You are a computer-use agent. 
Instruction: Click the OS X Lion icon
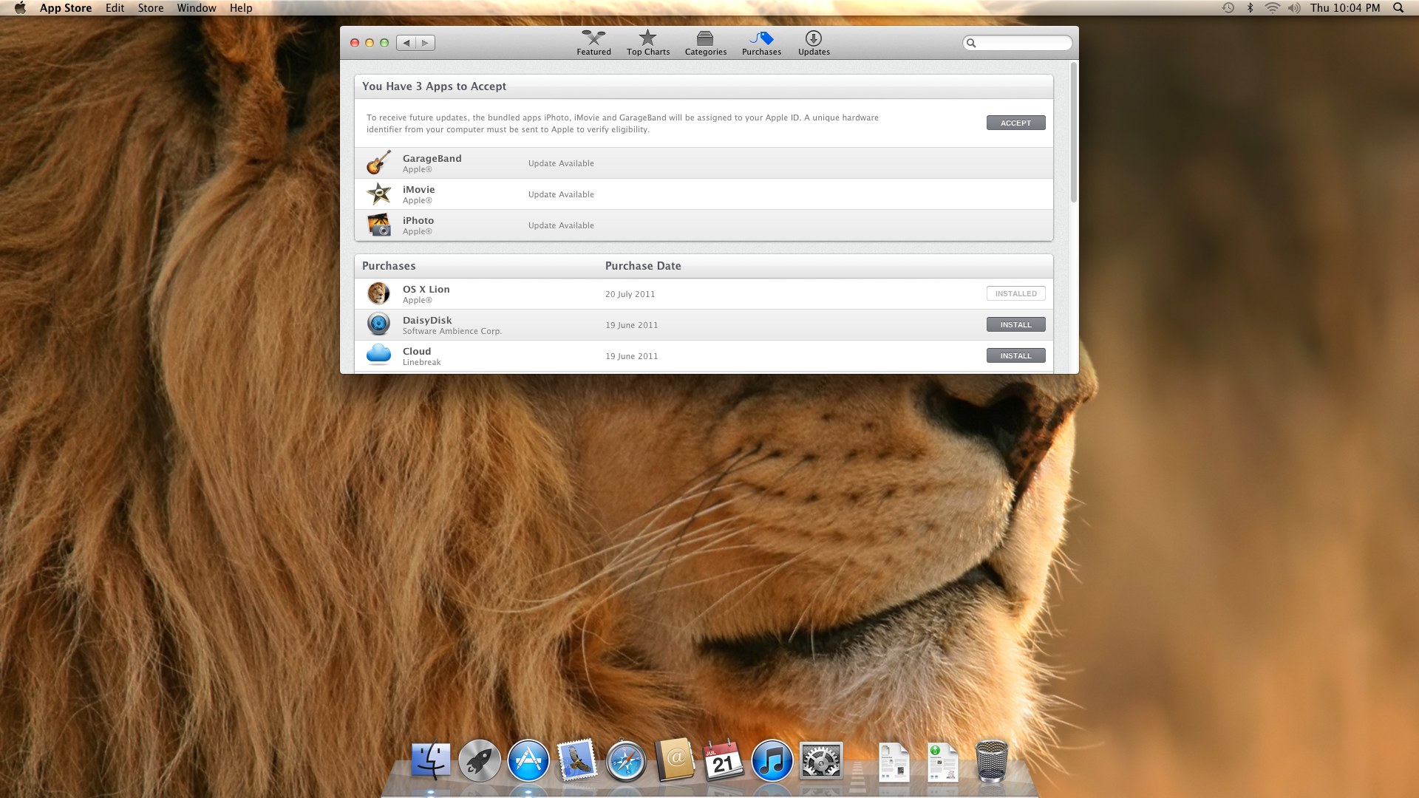(x=378, y=293)
